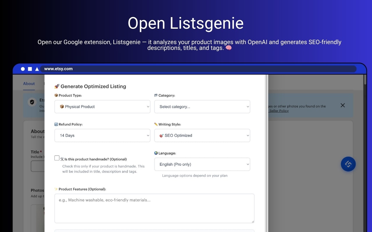The width and height of the screenshot is (372, 232).
Task: Click the Language options depend on plan text
Action: click(195, 175)
